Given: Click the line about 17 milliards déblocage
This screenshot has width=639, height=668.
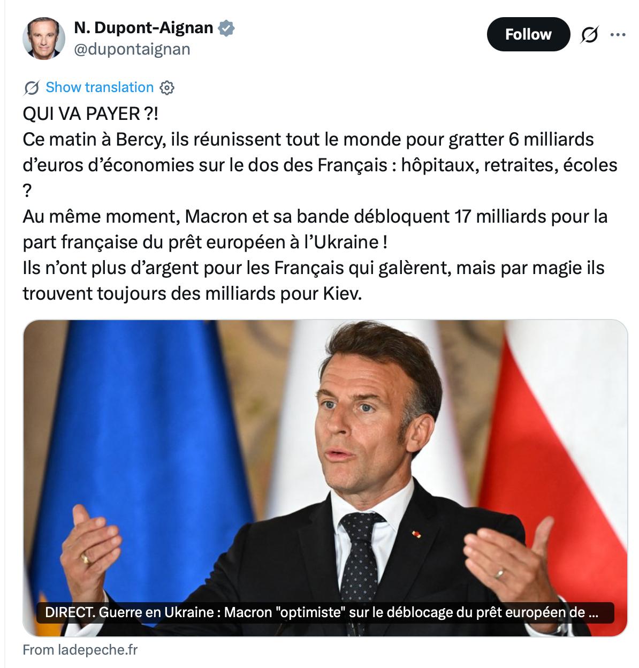Looking at the screenshot, I should click(315, 217).
